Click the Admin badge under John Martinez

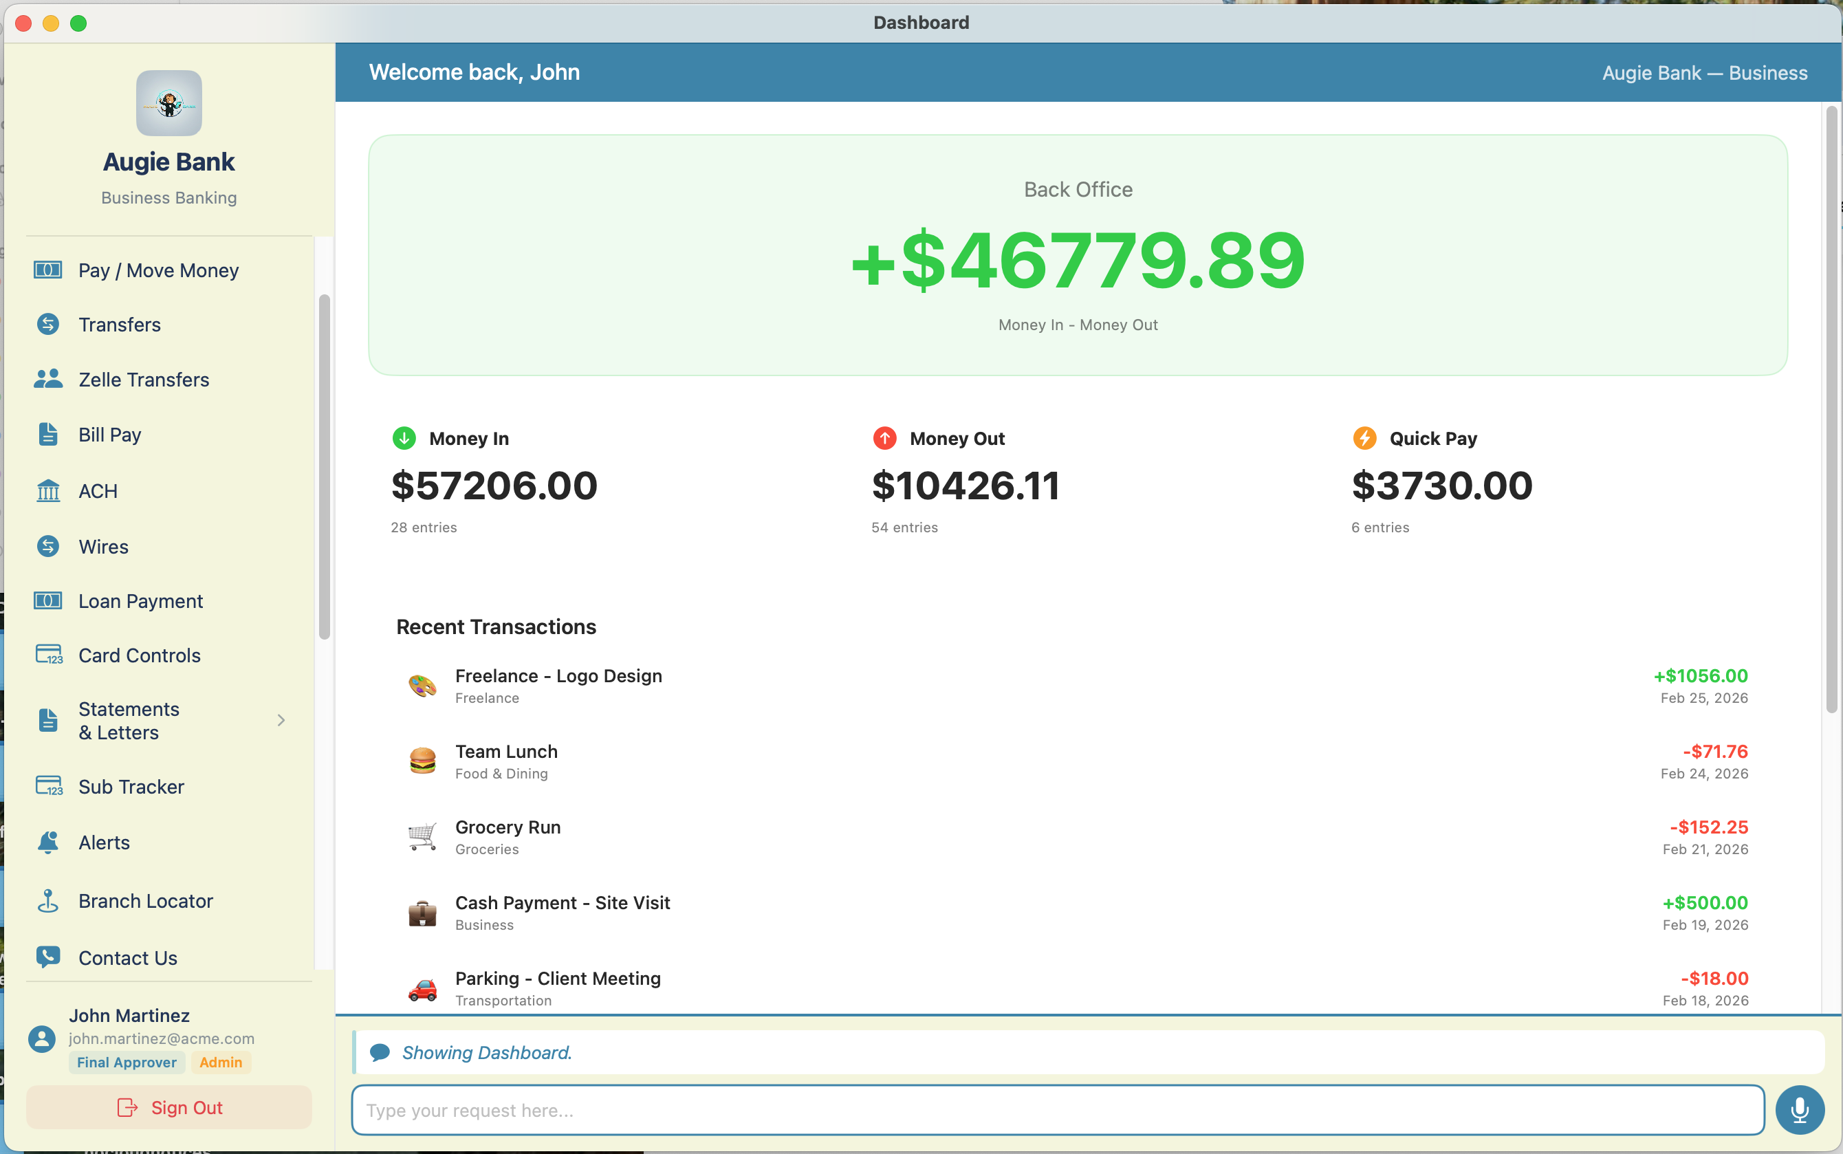[221, 1063]
